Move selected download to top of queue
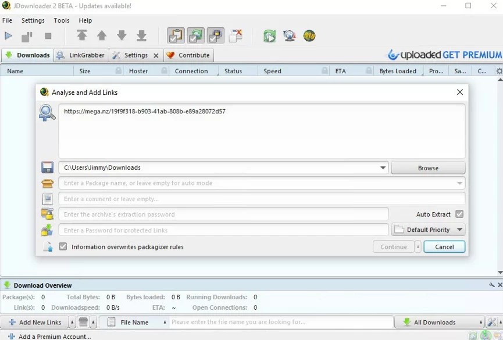The width and height of the screenshot is (503, 340). click(82, 35)
